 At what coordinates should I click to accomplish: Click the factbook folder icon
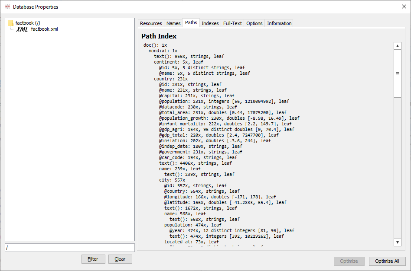11,23
